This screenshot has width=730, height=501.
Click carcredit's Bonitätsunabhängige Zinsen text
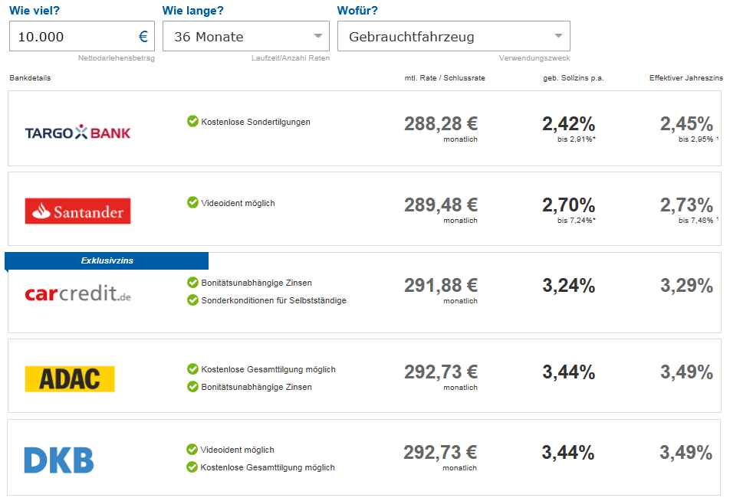257,283
